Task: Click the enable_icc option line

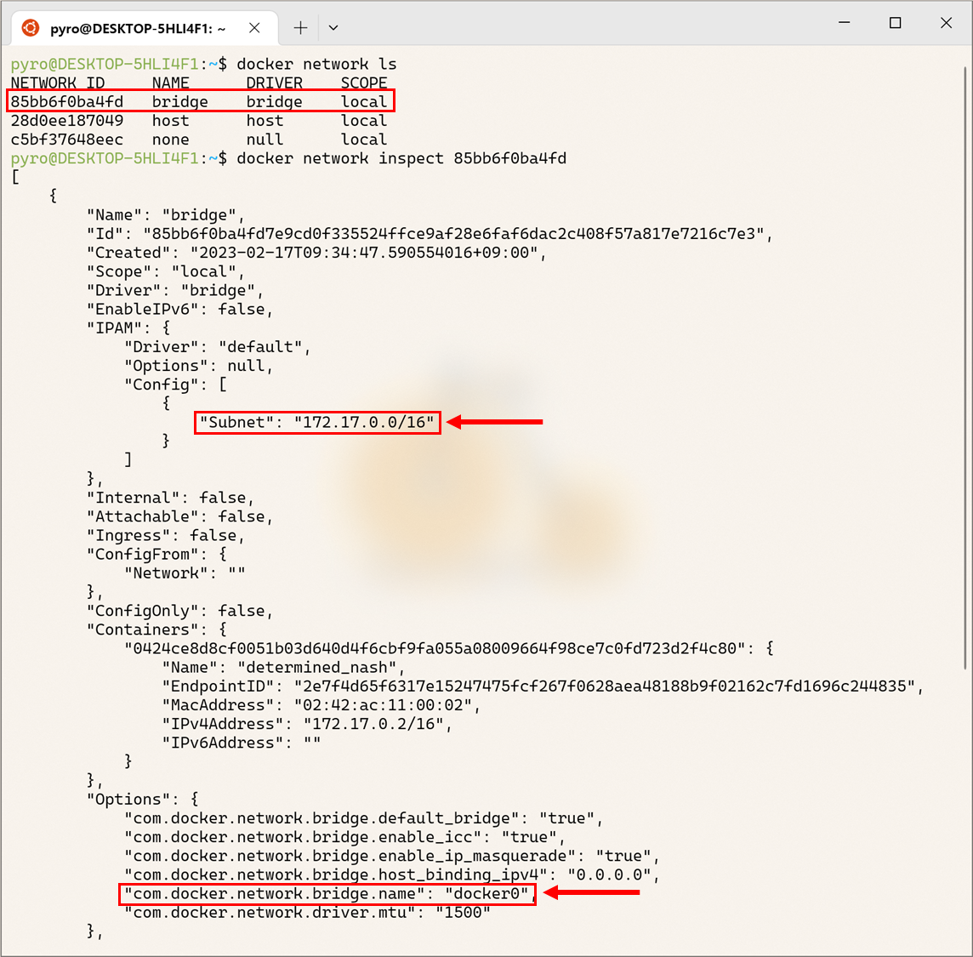Action: [x=345, y=837]
